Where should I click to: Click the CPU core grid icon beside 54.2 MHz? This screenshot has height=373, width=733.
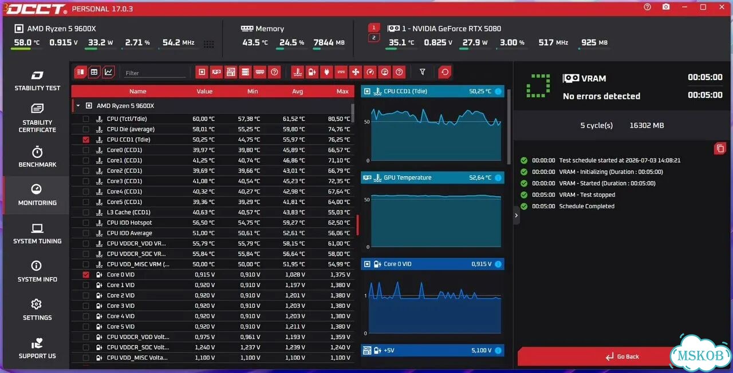209,44
